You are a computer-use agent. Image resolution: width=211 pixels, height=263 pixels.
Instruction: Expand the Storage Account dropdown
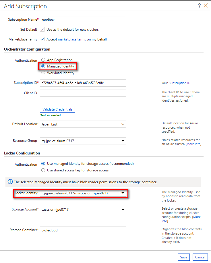click(123, 210)
